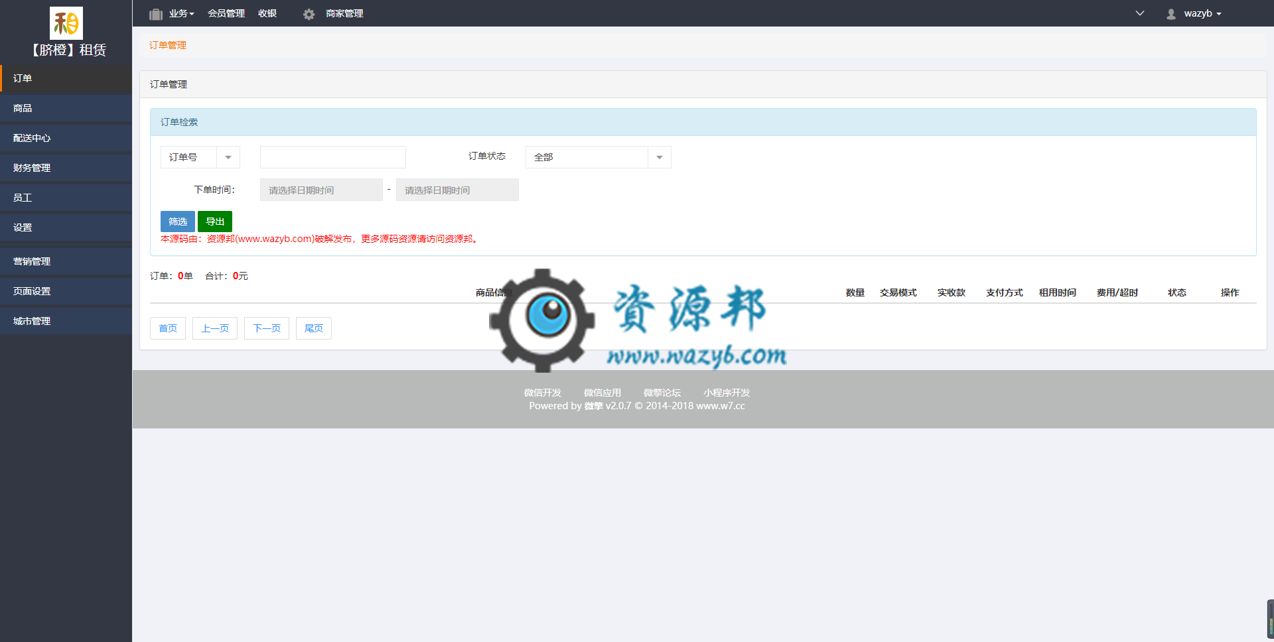Click the 订单管理 breadcrumb link
Image resolution: width=1274 pixels, height=642 pixels.
168,45
